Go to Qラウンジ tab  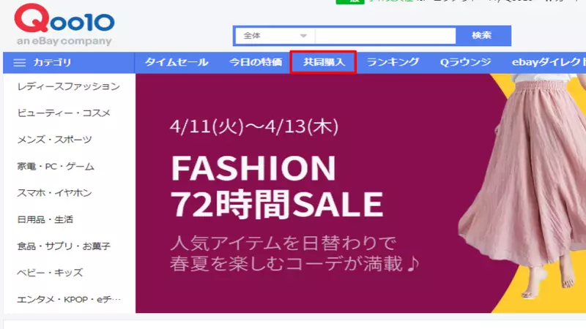pos(466,62)
